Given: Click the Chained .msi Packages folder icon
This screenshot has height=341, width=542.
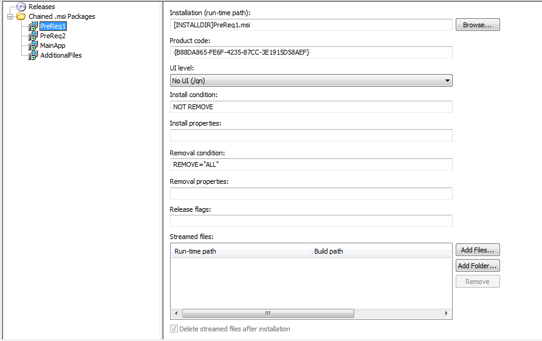Looking at the screenshot, I should pyautogui.click(x=21, y=16).
